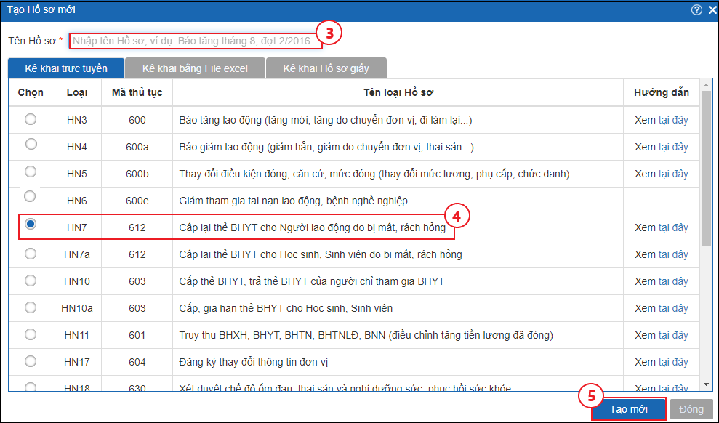Choose the HN5 radio option
This screenshot has height=423, width=719.
[x=31, y=172]
